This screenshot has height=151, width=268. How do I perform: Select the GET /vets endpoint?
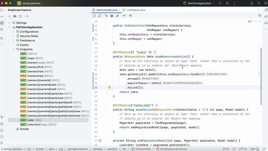48,120
